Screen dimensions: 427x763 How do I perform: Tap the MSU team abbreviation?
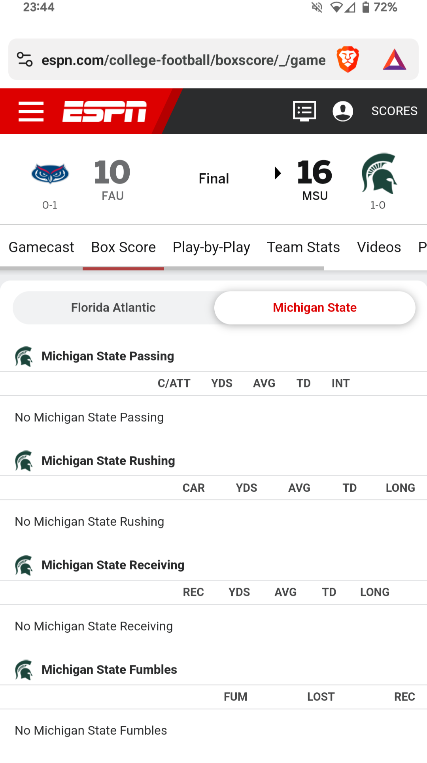pyautogui.click(x=315, y=196)
